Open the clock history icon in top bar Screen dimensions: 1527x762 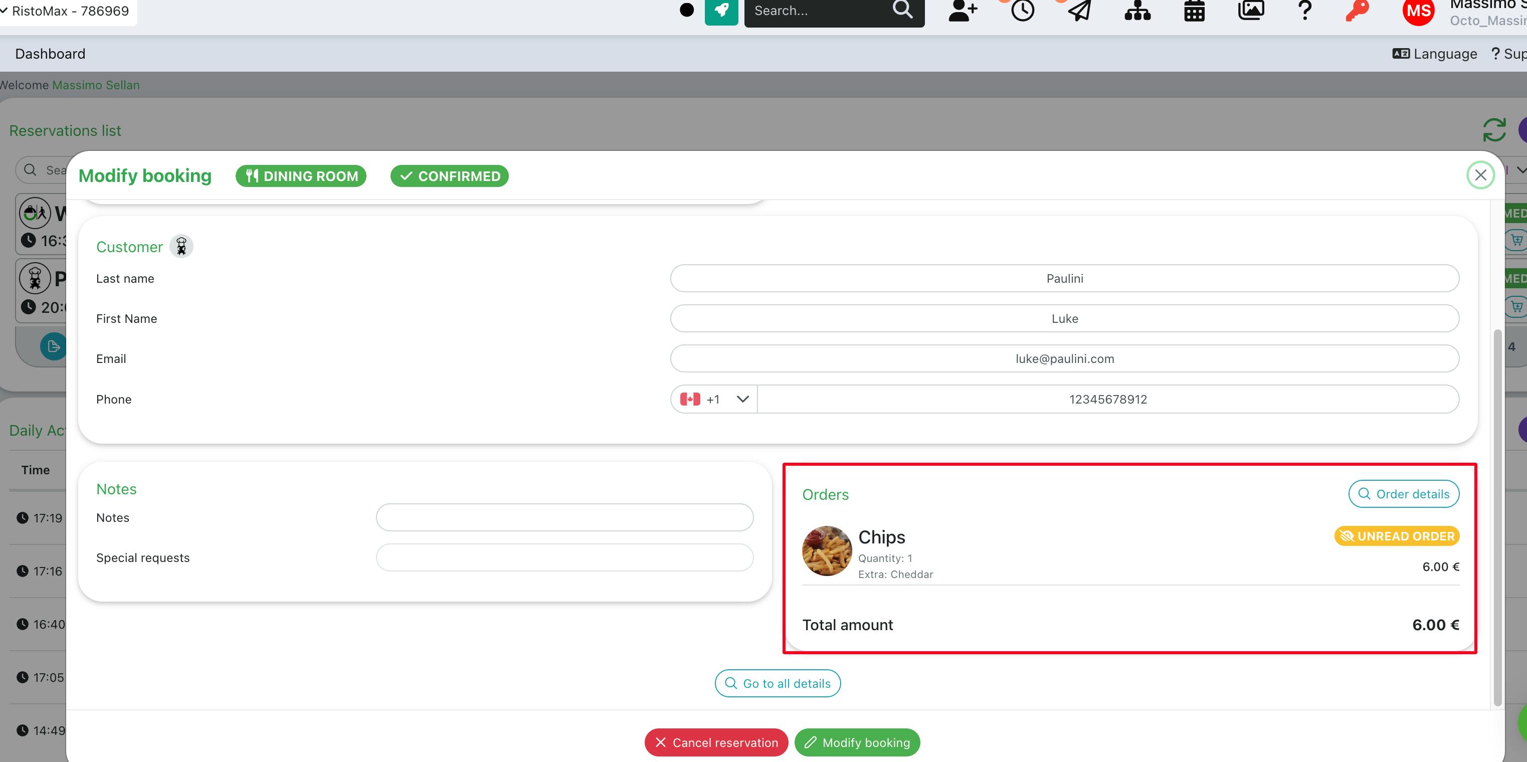(1023, 11)
